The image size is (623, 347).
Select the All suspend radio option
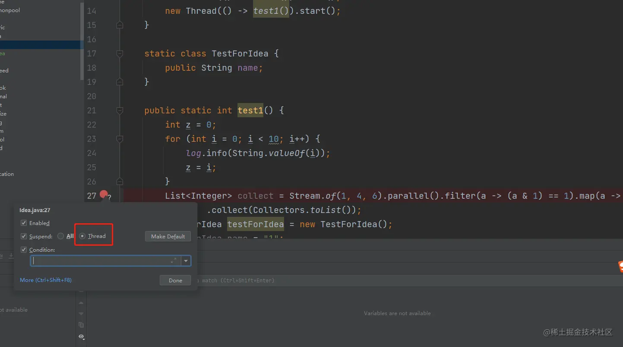[x=60, y=236]
